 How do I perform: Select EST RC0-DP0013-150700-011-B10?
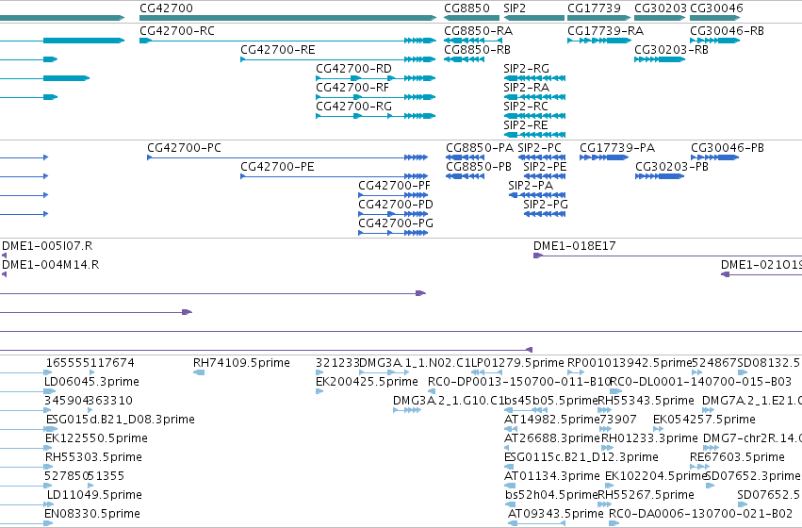[519, 382]
